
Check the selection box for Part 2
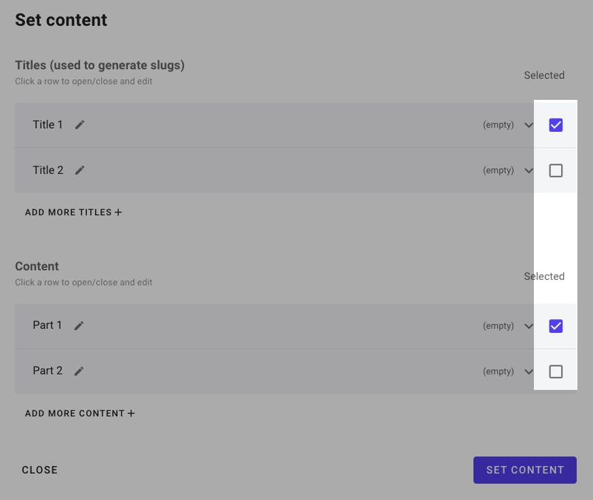[556, 372]
